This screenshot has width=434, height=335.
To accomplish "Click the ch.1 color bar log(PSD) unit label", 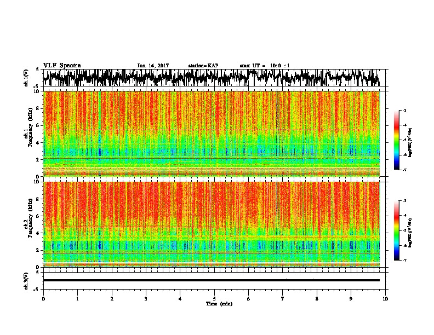I will 410,143.
